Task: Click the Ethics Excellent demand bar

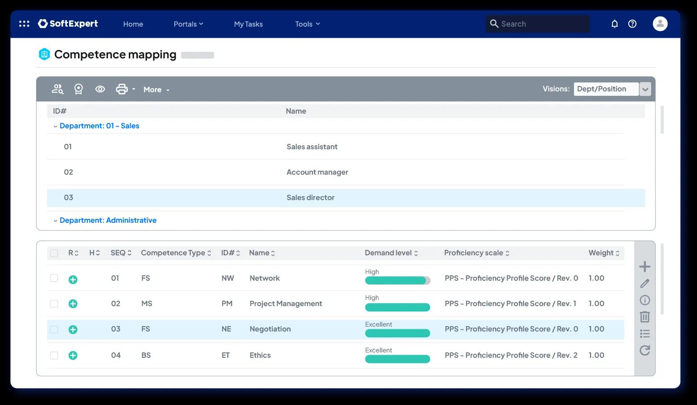Action: click(x=398, y=359)
